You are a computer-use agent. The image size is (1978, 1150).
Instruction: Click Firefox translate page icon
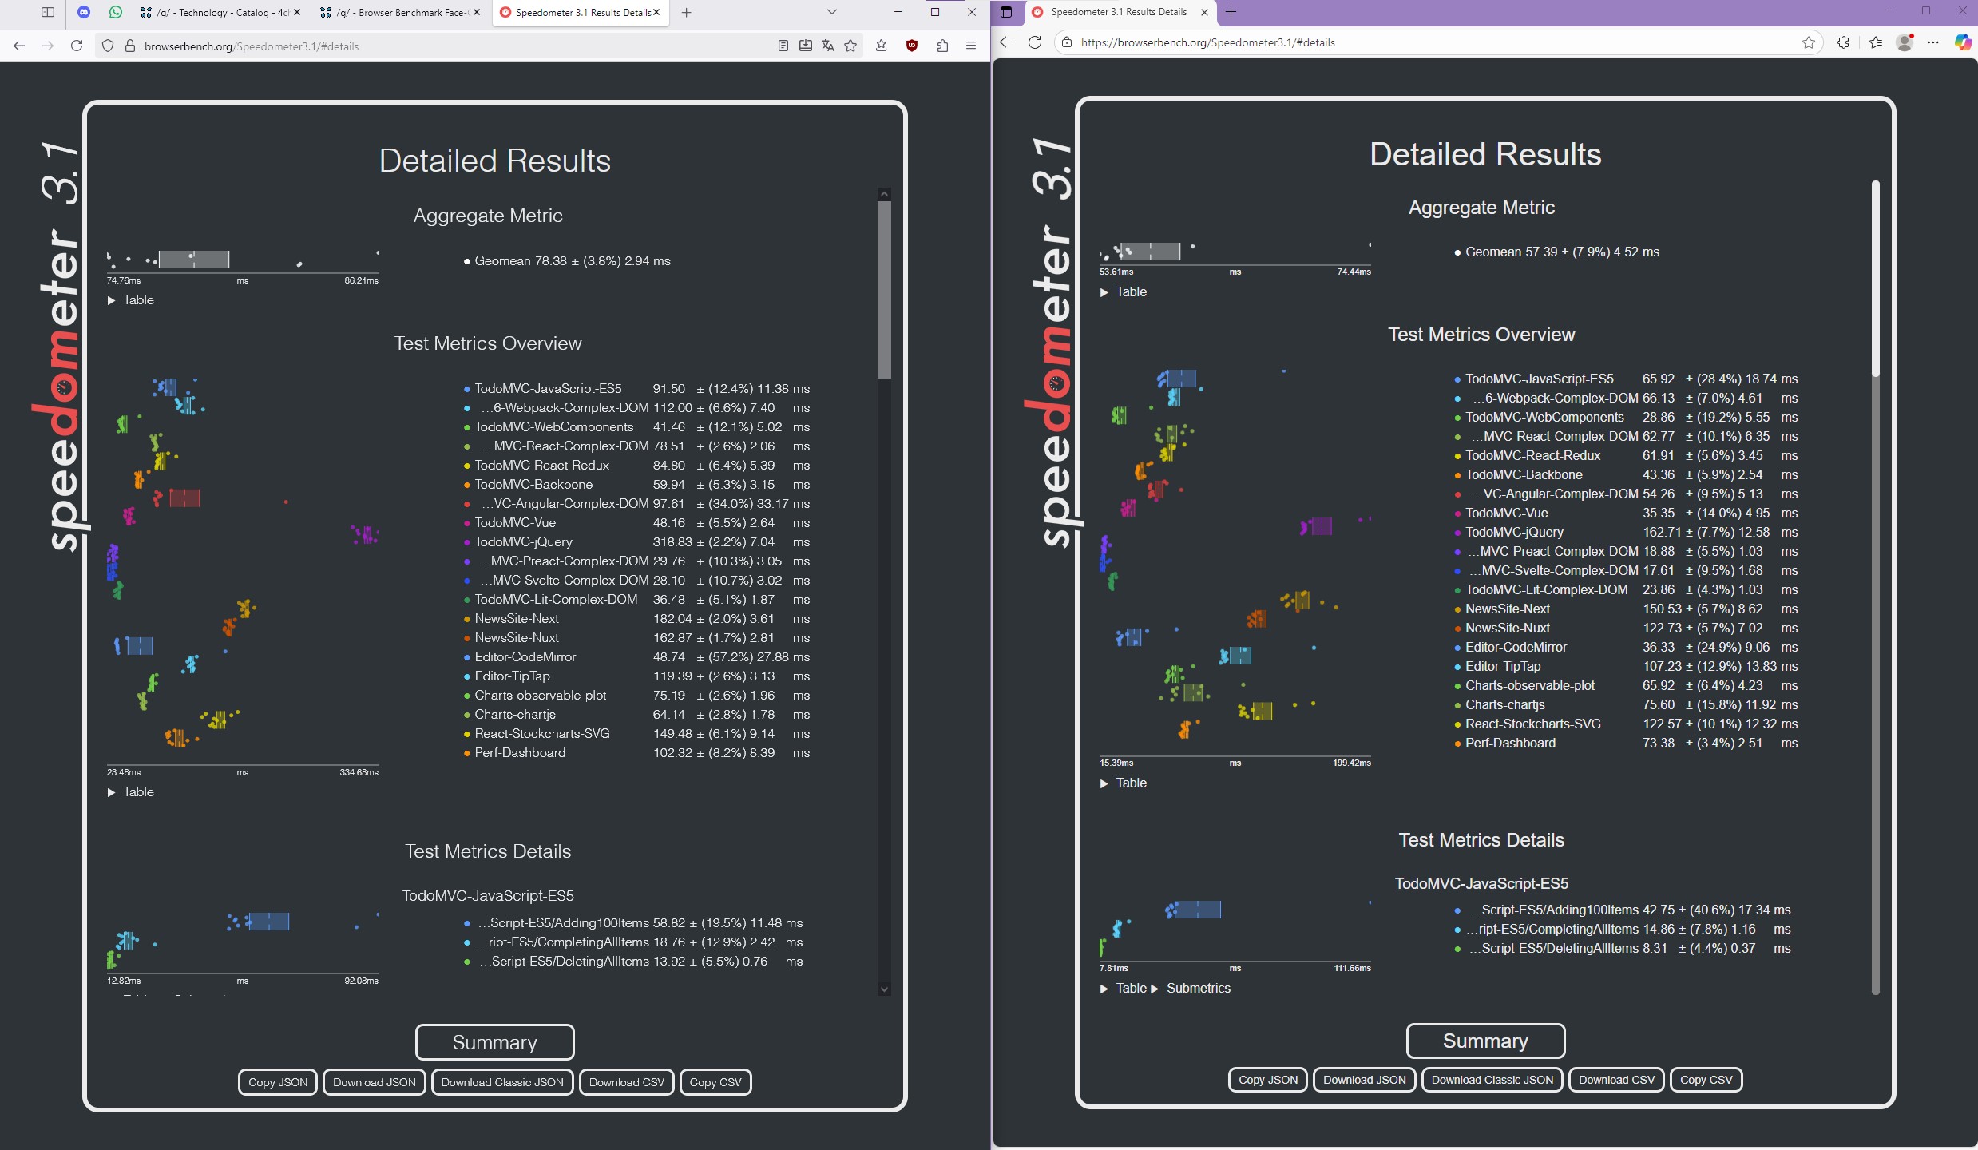tap(828, 46)
